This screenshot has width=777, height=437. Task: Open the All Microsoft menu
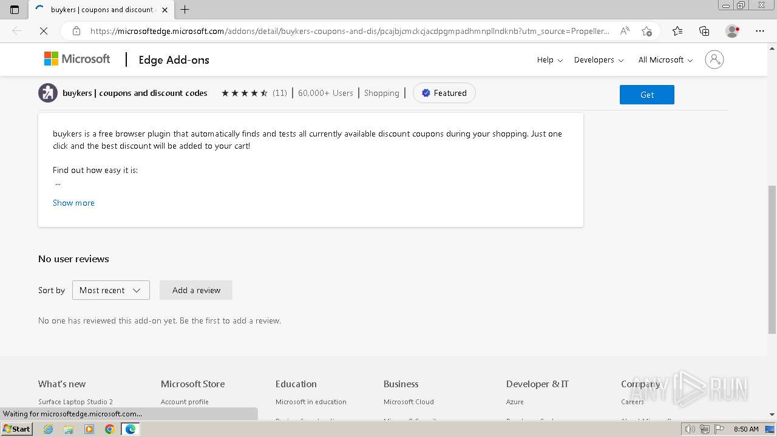point(665,59)
